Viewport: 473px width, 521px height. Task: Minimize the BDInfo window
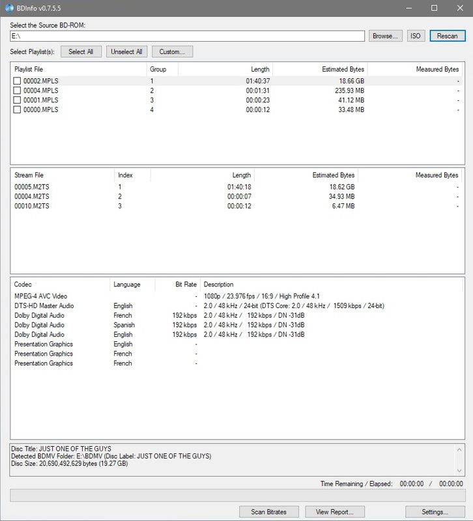409,8
